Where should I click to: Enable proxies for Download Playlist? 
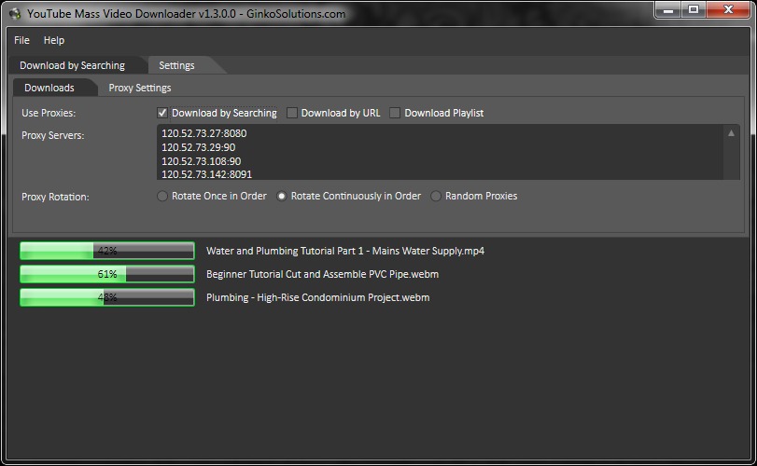coord(395,113)
